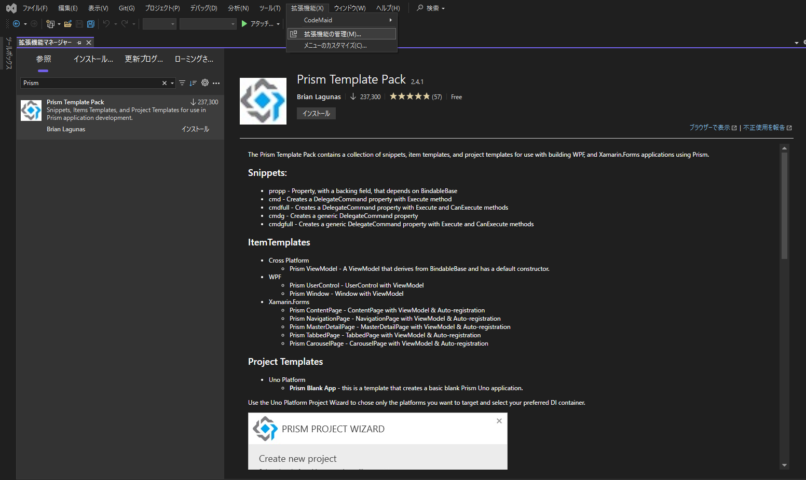Open the ヘルプ(H) menu
The height and width of the screenshot is (480, 806).
(388, 8)
